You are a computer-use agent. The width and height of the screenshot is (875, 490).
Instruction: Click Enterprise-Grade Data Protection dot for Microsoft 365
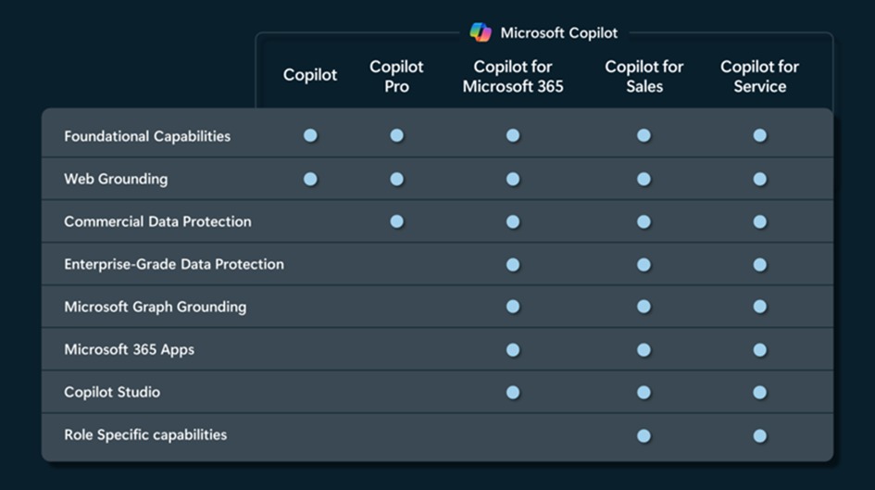(x=513, y=265)
